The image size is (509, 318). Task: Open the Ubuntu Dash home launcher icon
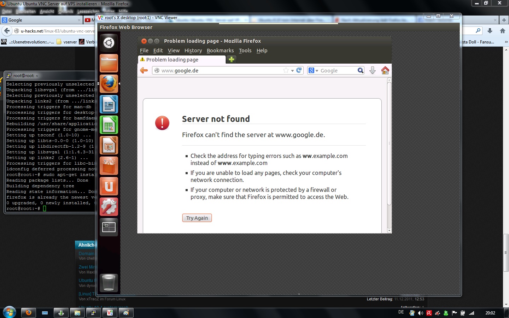pyautogui.click(x=109, y=43)
